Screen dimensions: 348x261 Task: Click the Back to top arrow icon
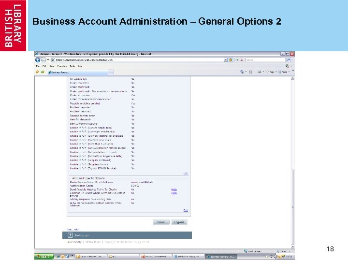70,235
